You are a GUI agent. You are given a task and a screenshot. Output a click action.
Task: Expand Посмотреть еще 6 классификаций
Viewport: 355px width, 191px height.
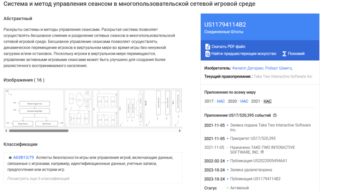click(x=38, y=179)
